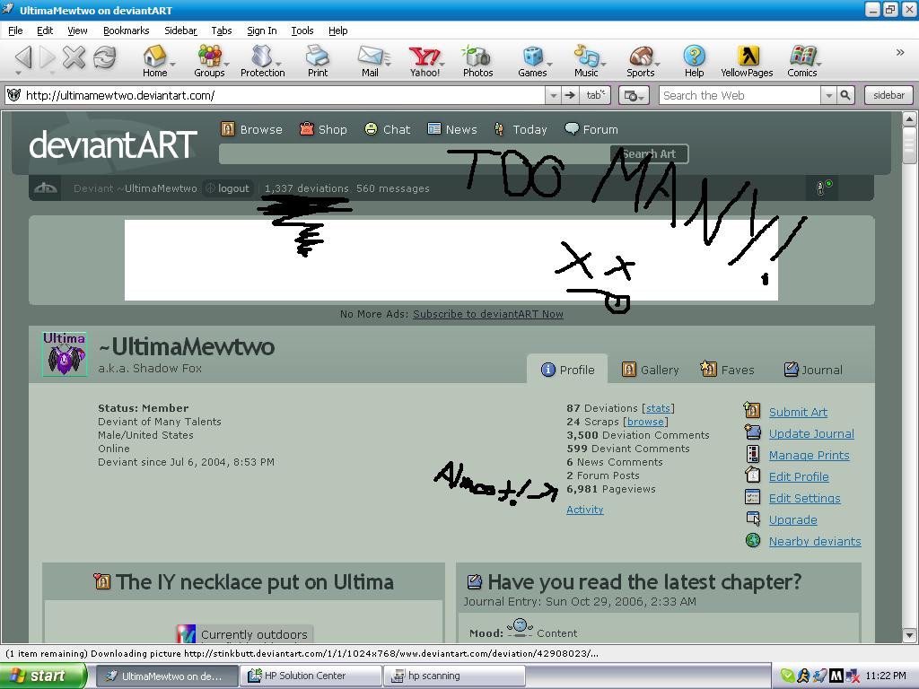Click the web search magnifier button
Image resolution: width=919 pixels, height=689 pixels.
[x=845, y=95]
